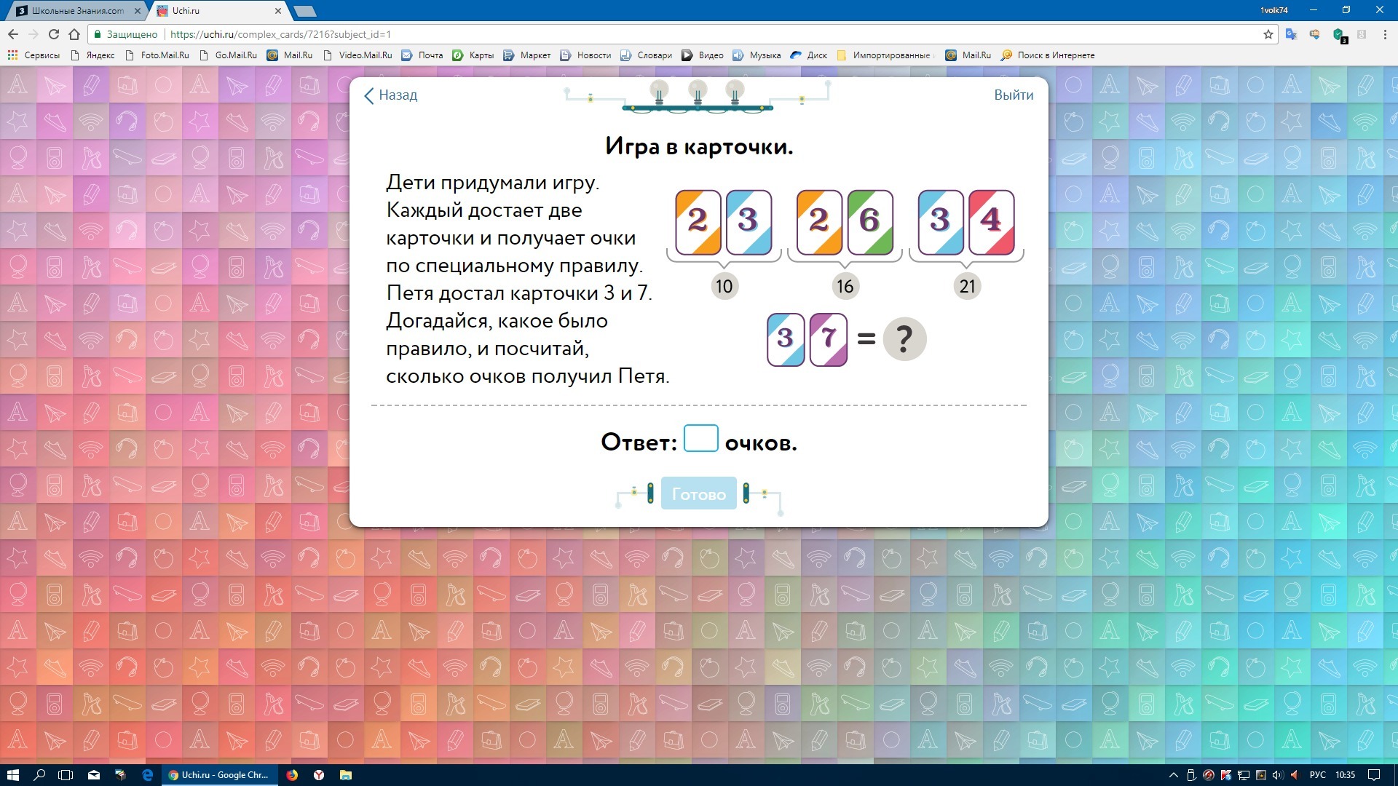This screenshot has height=786, width=1398.
Task: Open Microsoft Edge from taskbar
Action: [x=147, y=775]
